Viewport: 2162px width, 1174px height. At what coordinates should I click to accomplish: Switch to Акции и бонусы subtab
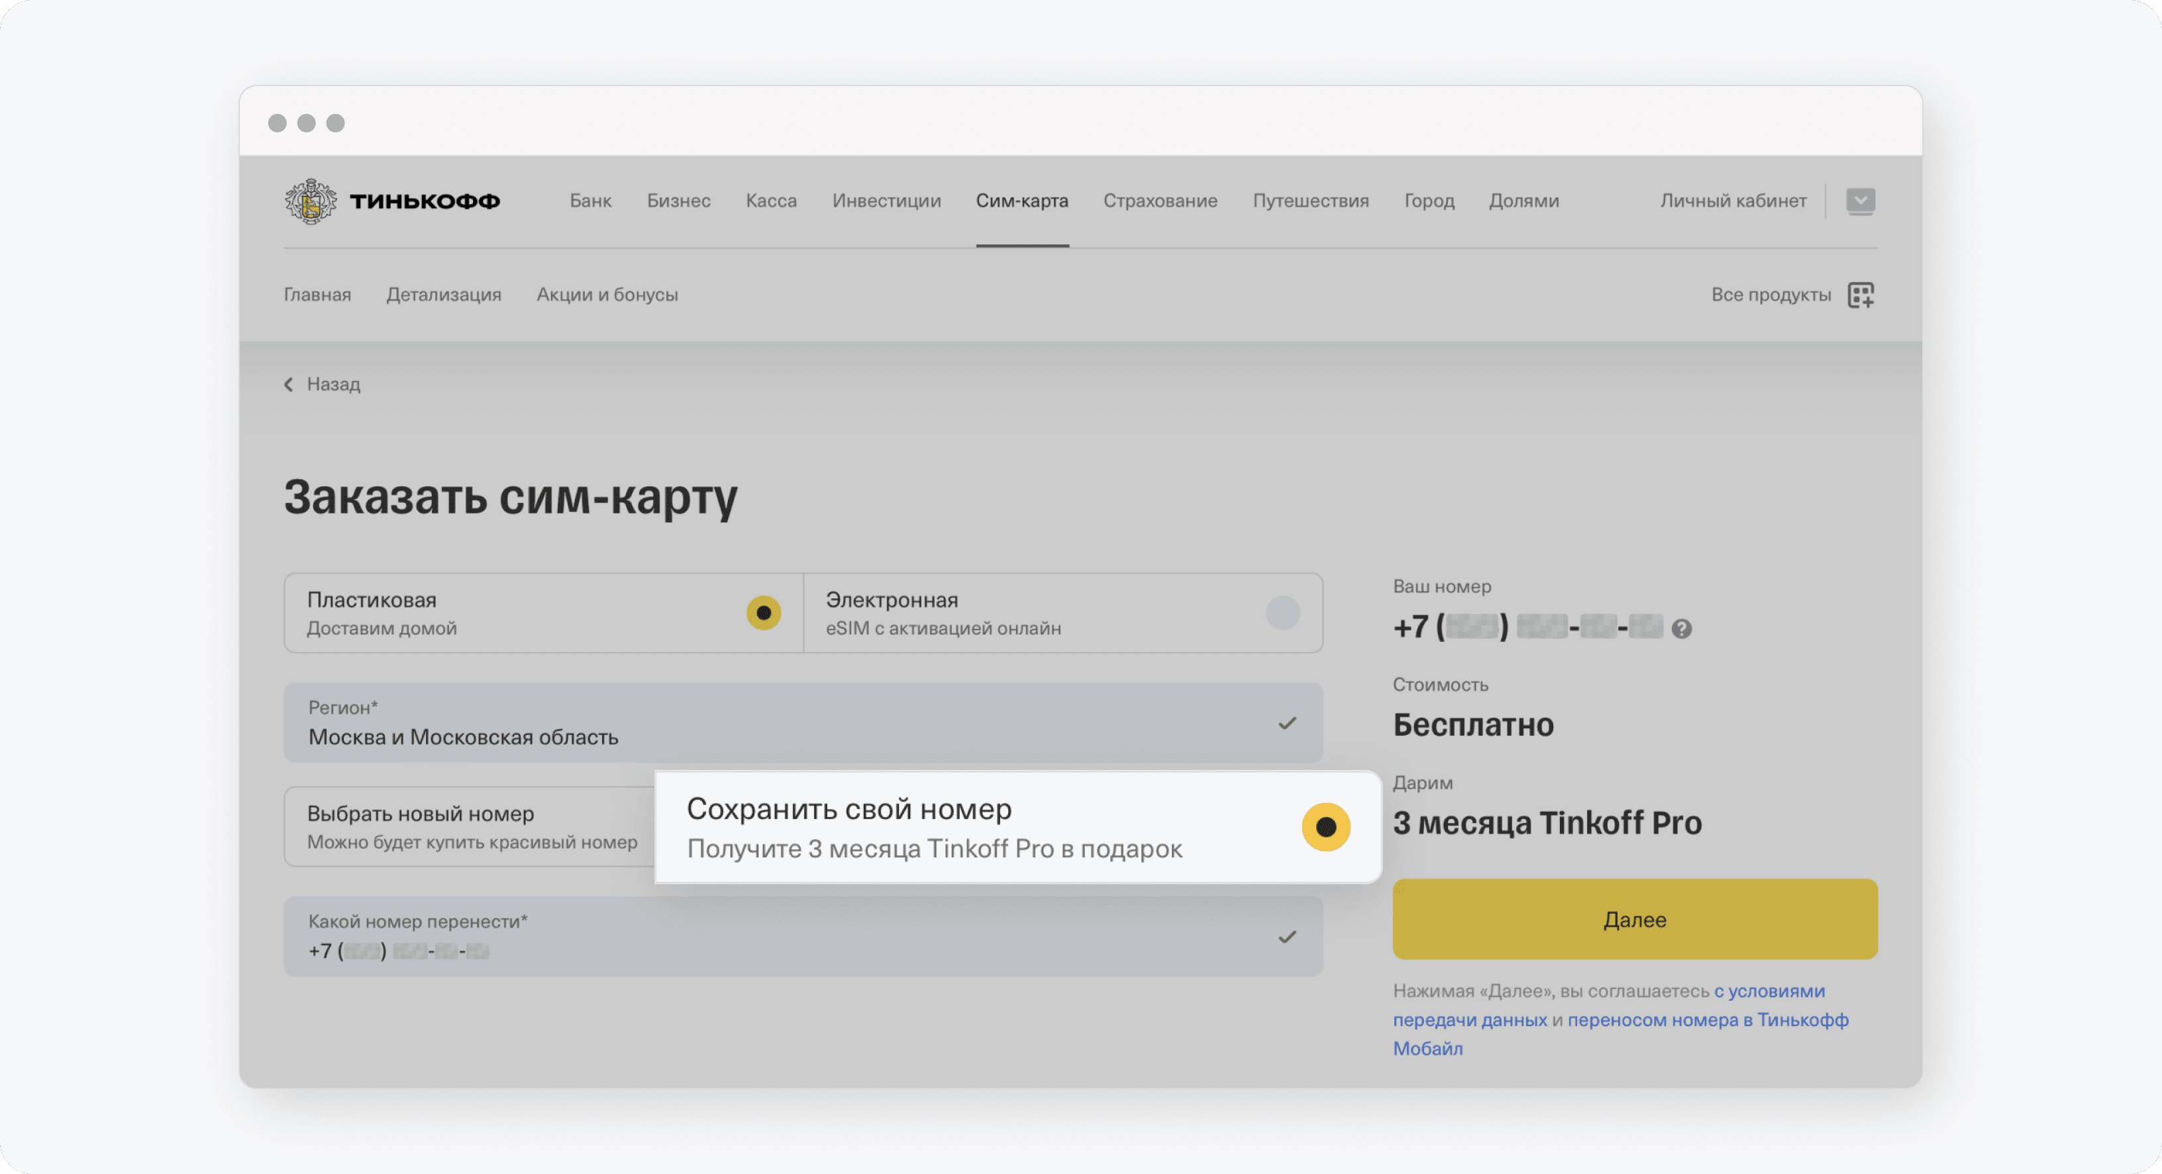pos(607,295)
